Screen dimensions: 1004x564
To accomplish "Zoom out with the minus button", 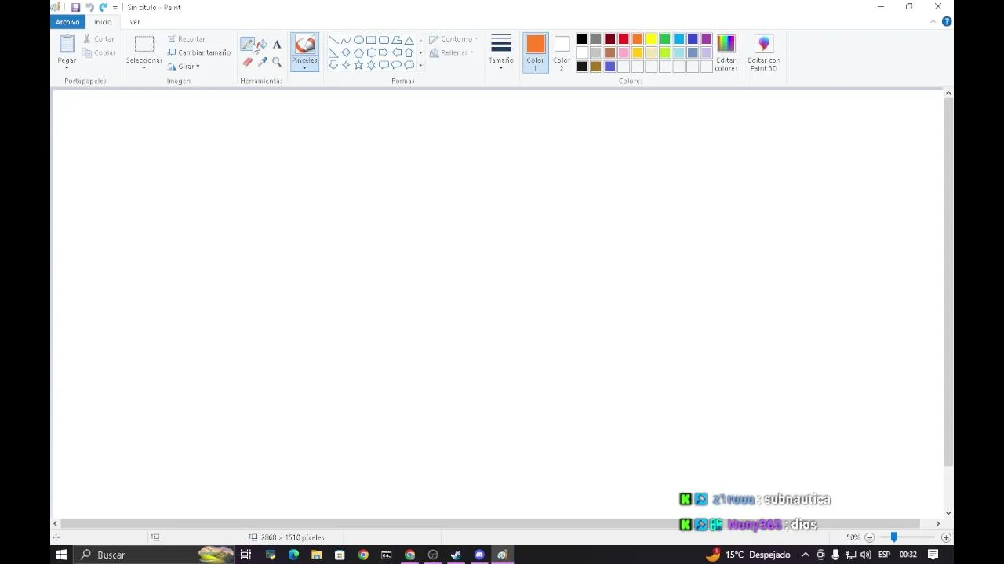I will (869, 537).
